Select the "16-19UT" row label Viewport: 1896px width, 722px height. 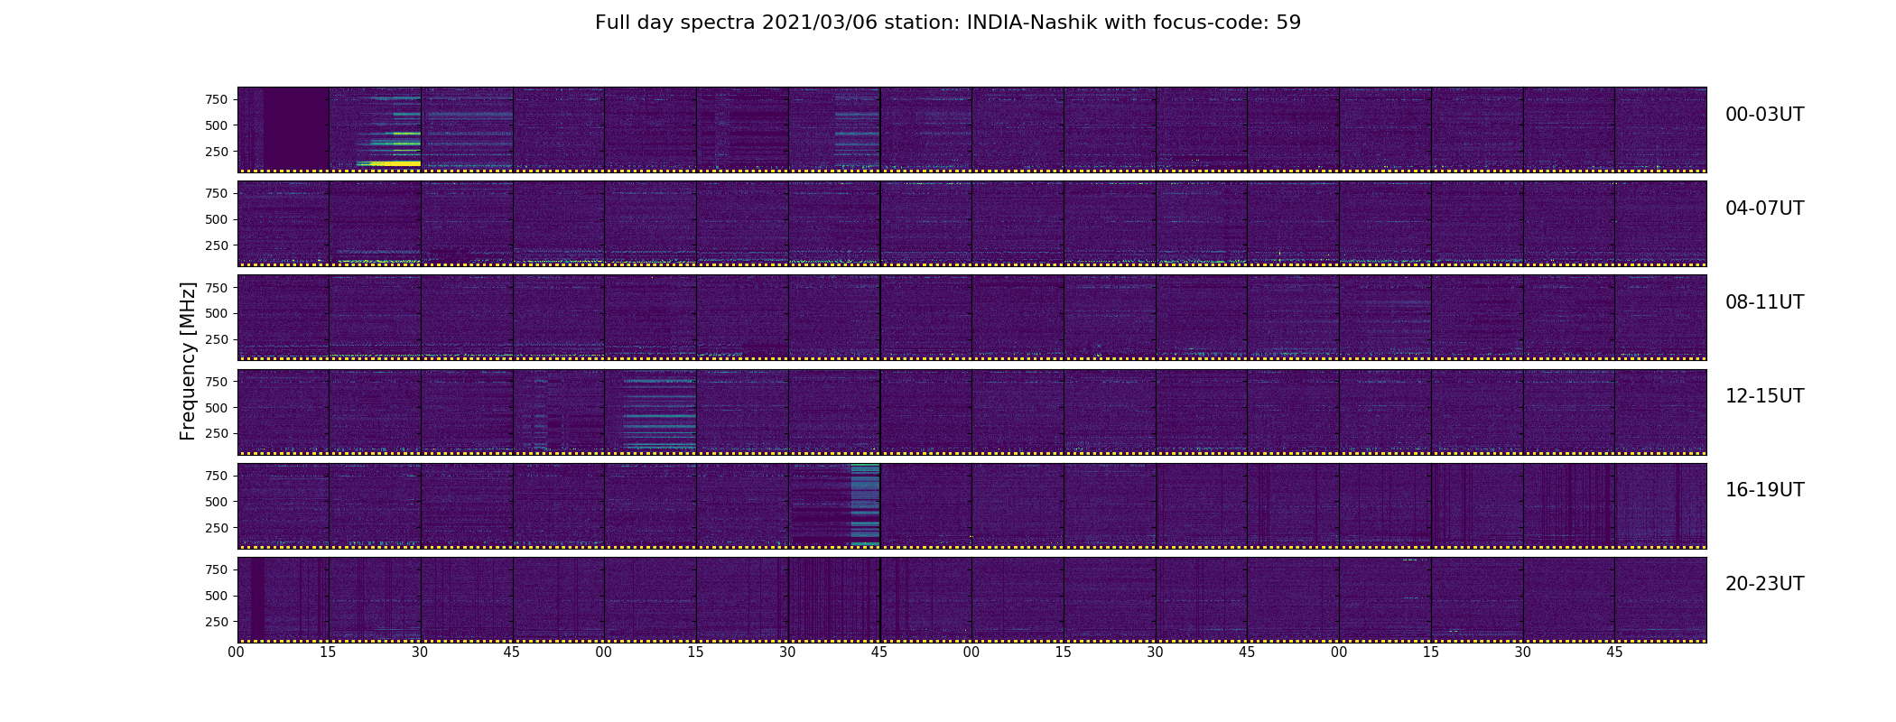pos(1764,490)
